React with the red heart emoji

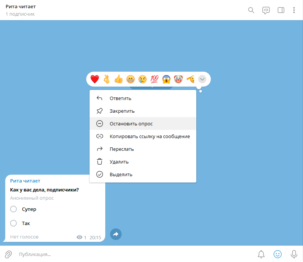click(x=95, y=79)
